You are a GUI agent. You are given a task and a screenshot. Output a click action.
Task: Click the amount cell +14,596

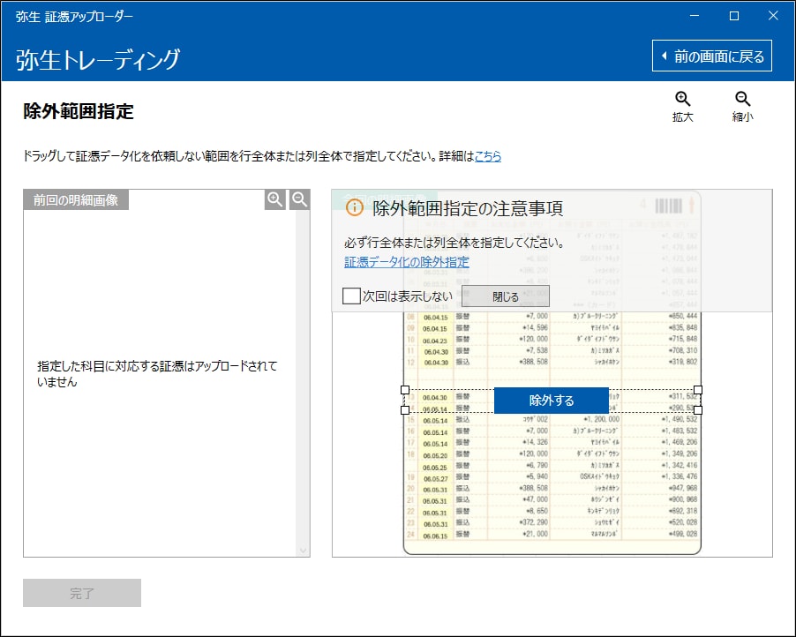pos(535,328)
